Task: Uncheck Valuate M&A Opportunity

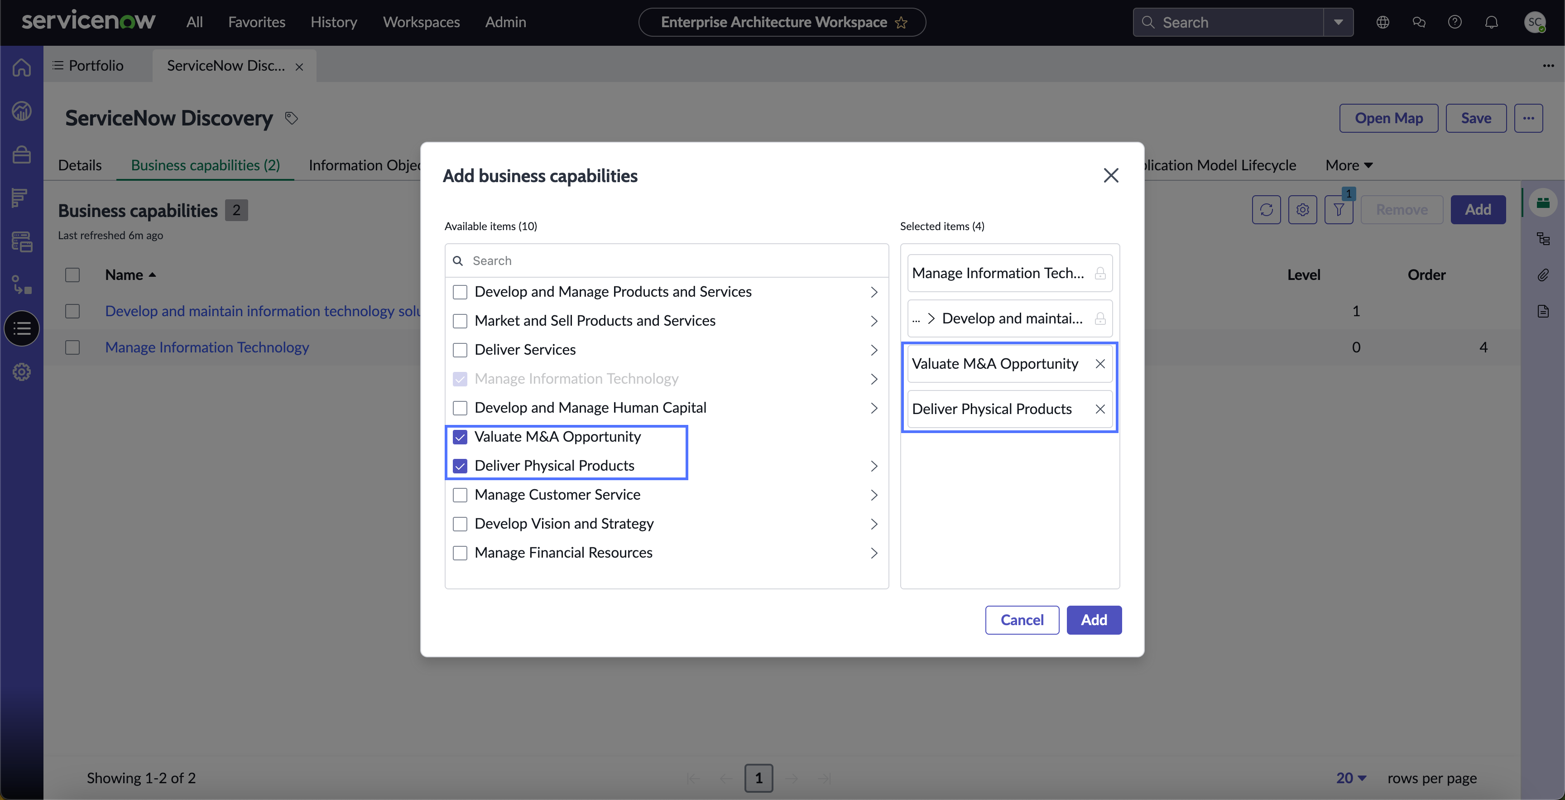Action: (x=460, y=437)
